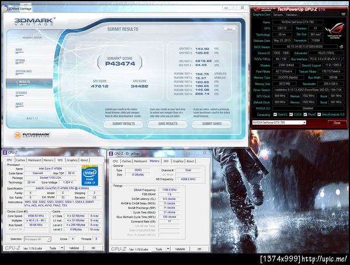The image size is (350, 265).
Task: Click the BIOS Version field in GPU-Z
Action: [305, 47]
